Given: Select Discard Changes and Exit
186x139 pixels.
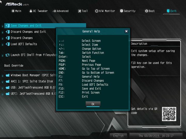Looking at the screenshot, I should pyautogui.click(x=28, y=32).
